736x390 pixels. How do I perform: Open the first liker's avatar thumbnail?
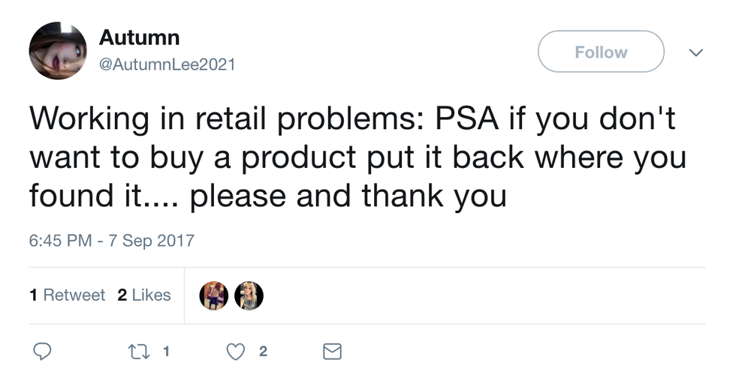coord(213,295)
